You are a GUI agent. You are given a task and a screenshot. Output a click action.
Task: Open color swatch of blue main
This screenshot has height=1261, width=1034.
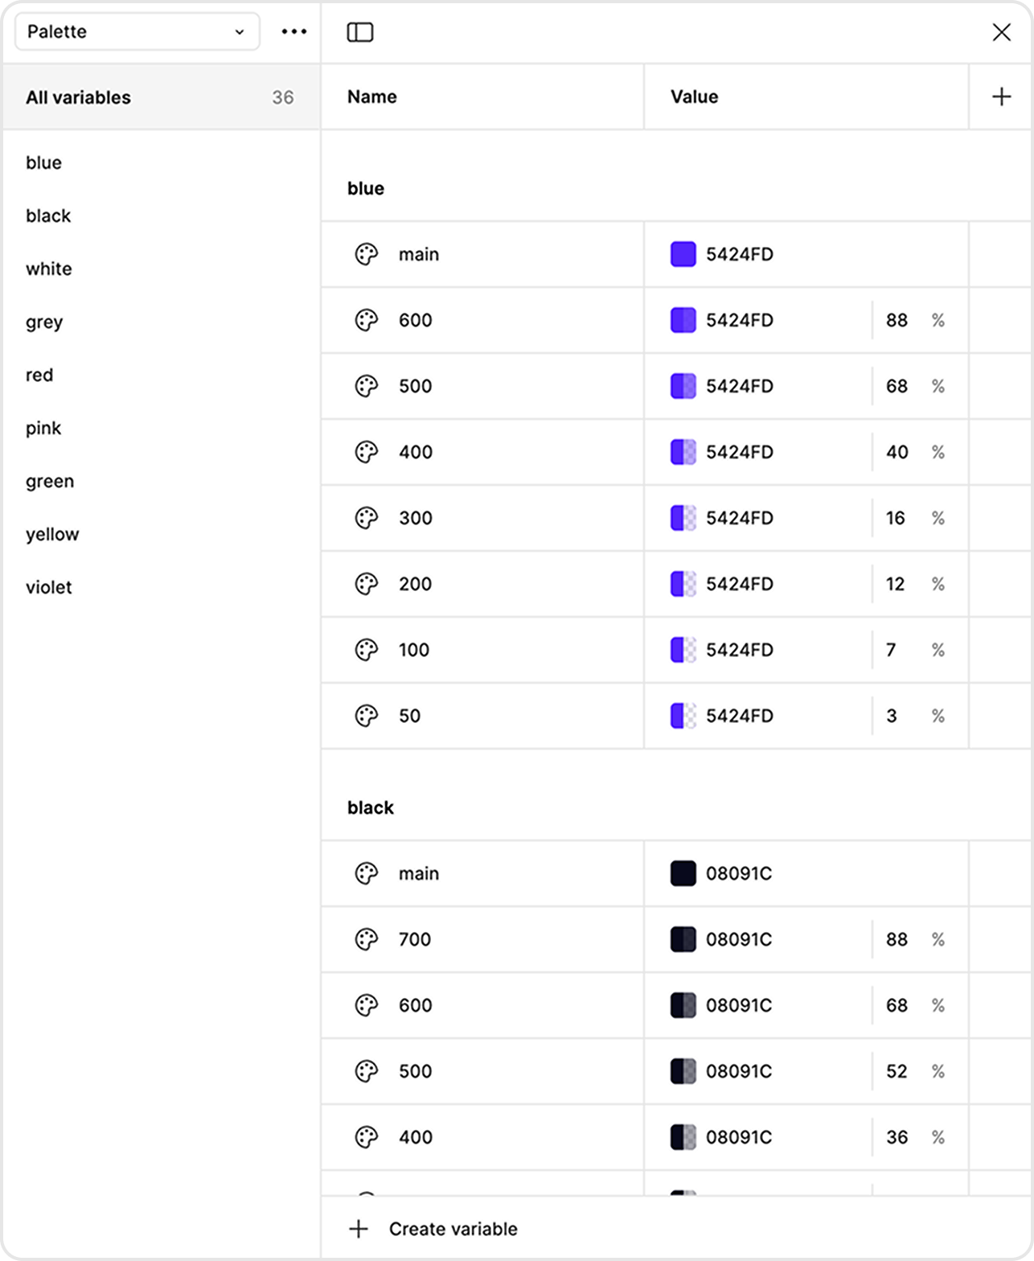[x=683, y=254]
